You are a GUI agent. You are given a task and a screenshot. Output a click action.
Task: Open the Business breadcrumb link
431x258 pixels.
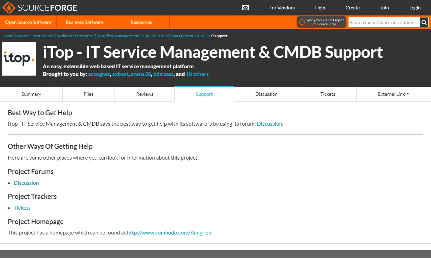pyautogui.click(x=64, y=36)
